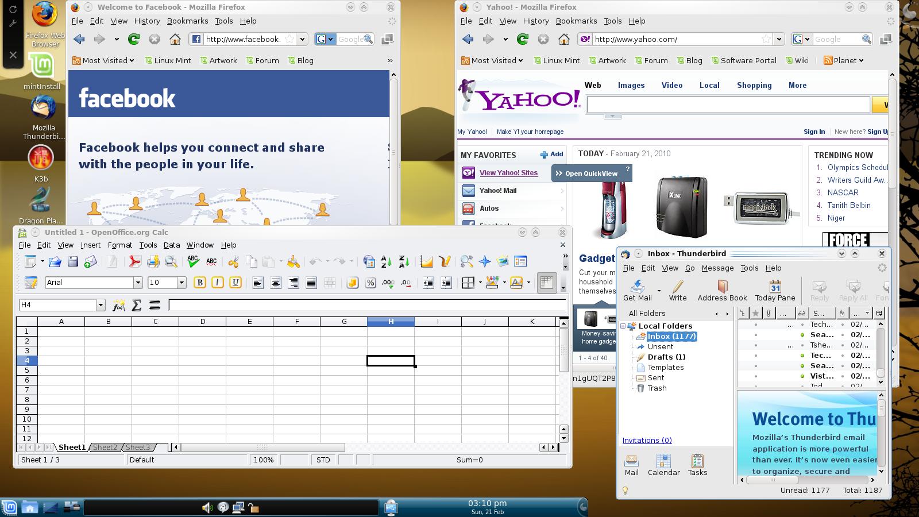The width and height of the screenshot is (919, 517).
Task: Go to Home in the Facebook Firefox window
Action: click(x=175, y=39)
